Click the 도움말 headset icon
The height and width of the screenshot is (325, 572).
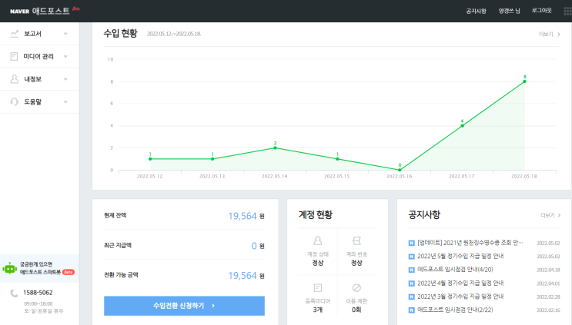point(14,102)
